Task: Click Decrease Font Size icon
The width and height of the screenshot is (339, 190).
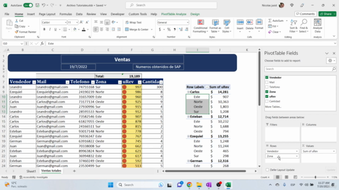Action: pos(87,22)
